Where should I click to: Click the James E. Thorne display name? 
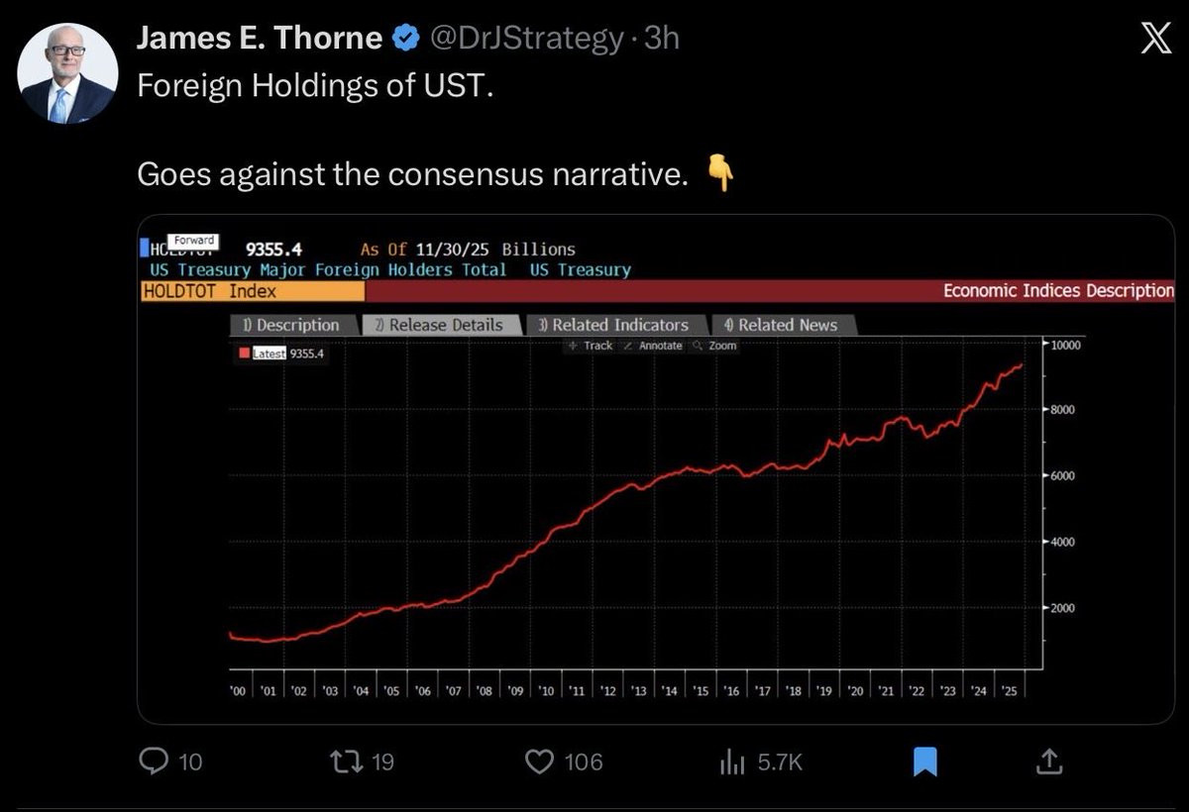[x=259, y=39]
